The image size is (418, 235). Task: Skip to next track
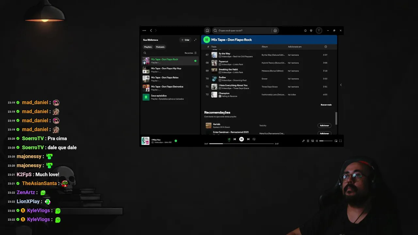[248, 139]
